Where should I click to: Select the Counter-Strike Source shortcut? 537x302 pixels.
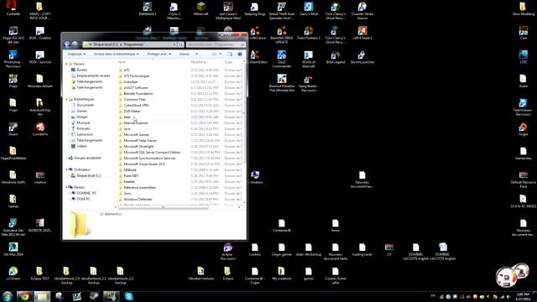click(x=362, y=10)
